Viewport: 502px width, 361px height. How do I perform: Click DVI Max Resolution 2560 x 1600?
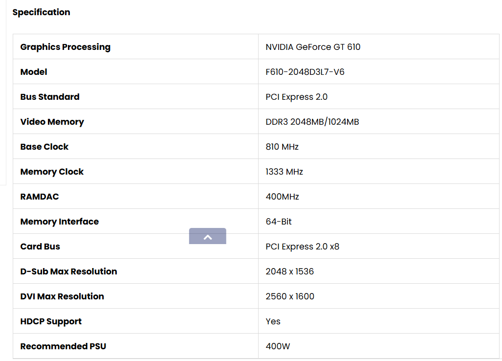[x=290, y=296]
